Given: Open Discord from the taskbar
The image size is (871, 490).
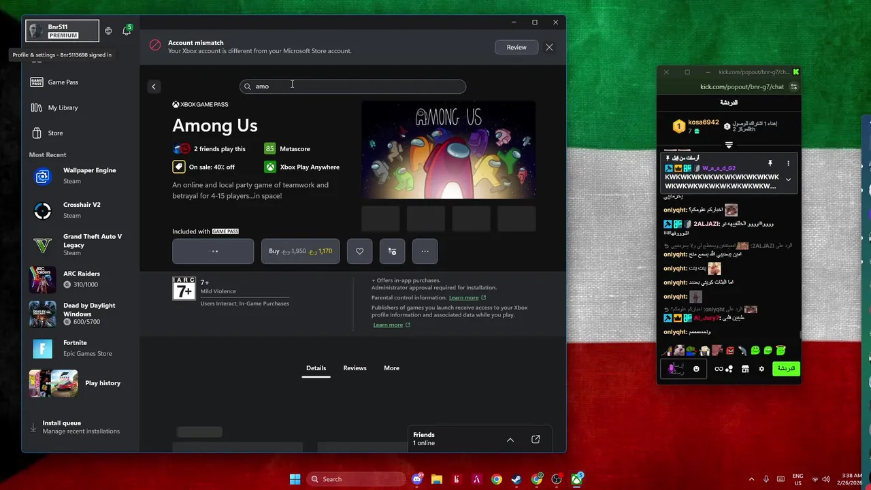Looking at the screenshot, I should pos(417,479).
